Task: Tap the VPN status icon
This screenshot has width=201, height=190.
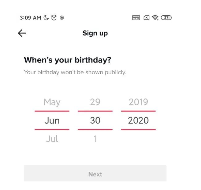Action: [136, 18]
